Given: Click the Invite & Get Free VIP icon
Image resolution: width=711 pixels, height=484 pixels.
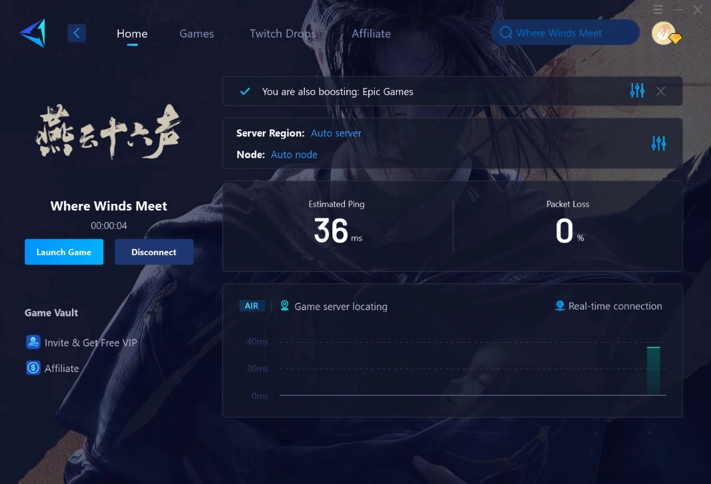Looking at the screenshot, I should (x=33, y=342).
